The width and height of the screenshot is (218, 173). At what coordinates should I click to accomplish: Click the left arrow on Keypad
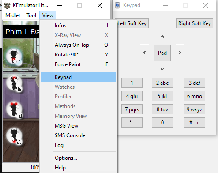tap(144, 53)
